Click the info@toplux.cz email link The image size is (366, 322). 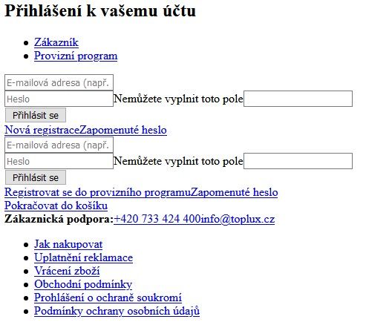(x=238, y=219)
